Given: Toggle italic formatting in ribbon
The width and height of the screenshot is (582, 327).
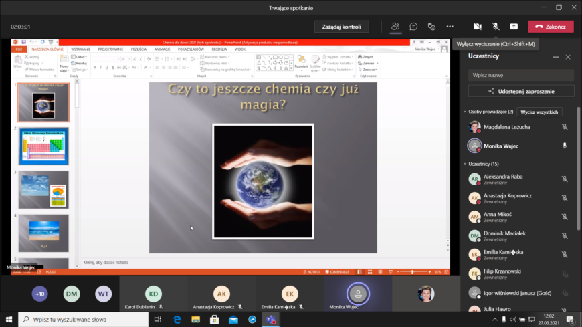Looking at the screenshot, I should [x=100, y=67].
